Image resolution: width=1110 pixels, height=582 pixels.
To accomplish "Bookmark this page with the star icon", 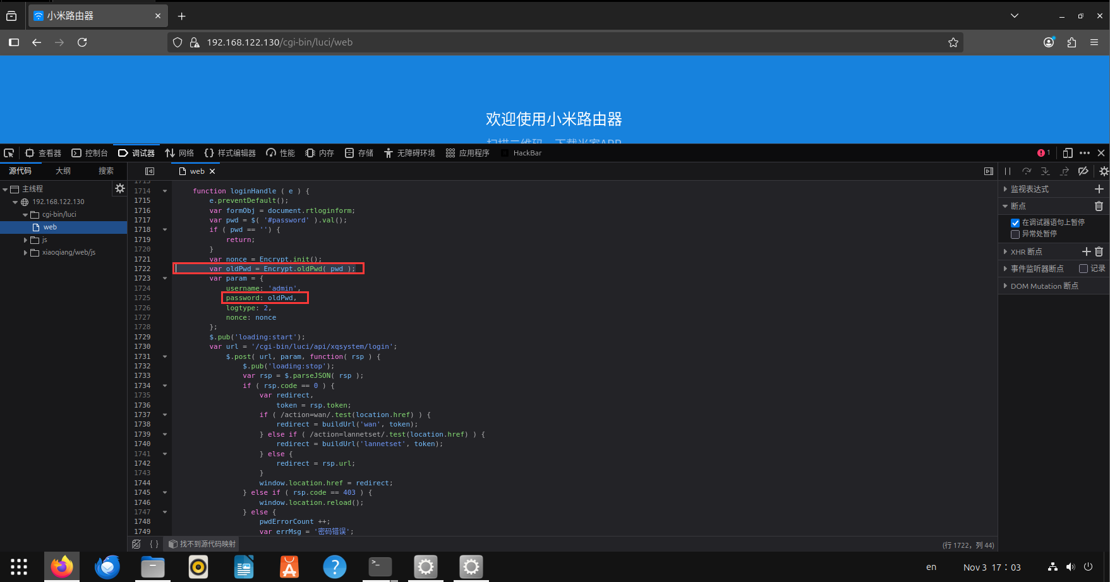I will point(953,42).
